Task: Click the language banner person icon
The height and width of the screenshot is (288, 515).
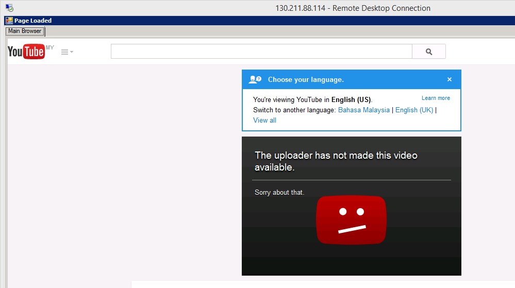Action: coord(255,79)
